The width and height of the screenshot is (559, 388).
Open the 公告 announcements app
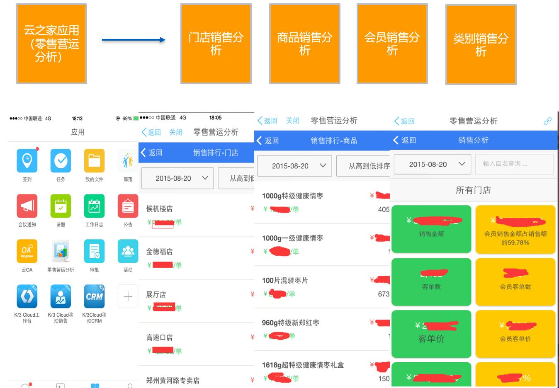pos(128,206)
